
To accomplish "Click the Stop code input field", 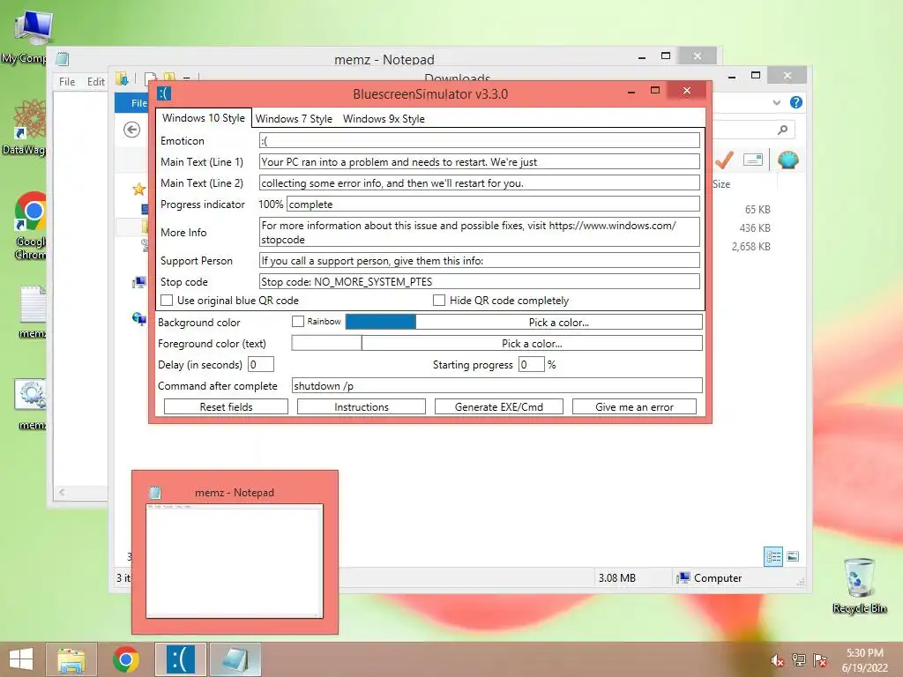I will (x=479, y=281).
